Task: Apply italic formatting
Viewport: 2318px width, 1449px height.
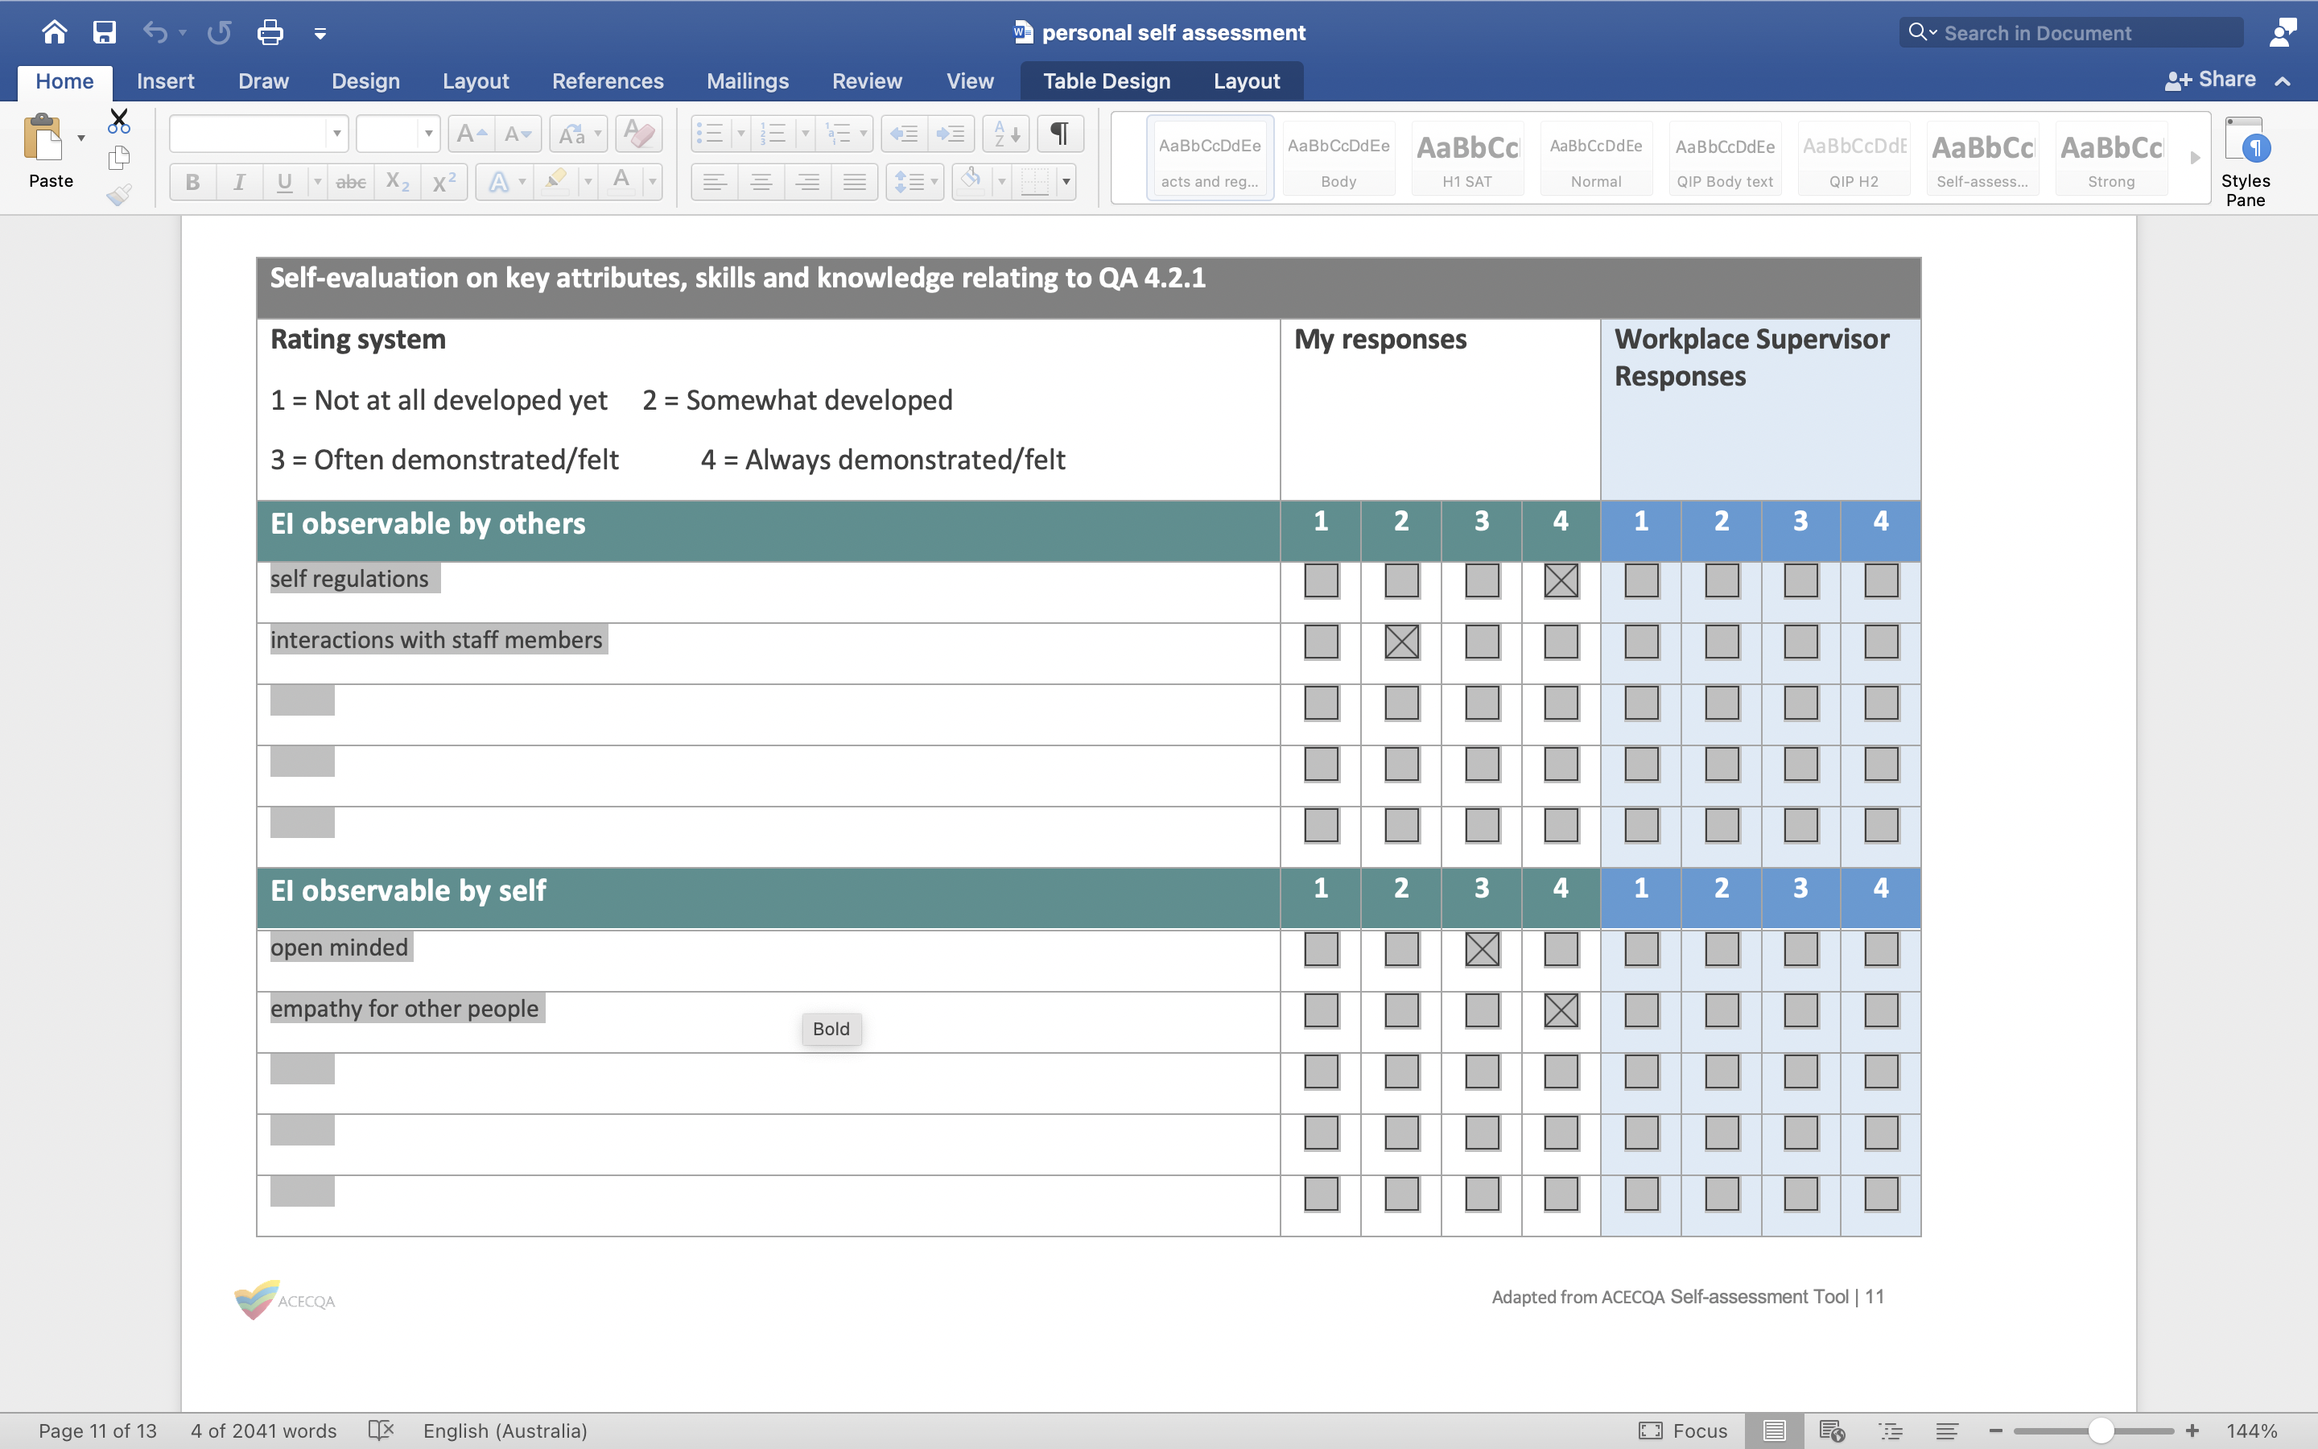Action: [240, 181]
